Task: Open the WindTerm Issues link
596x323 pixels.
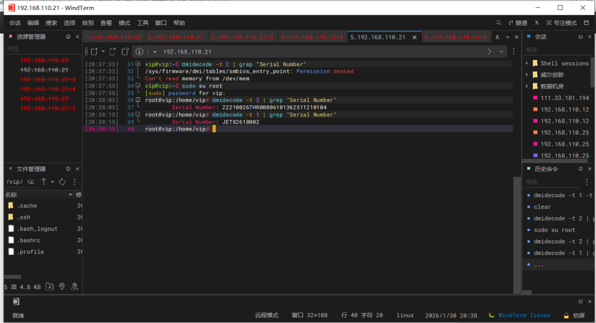Action: pos(524,315)
